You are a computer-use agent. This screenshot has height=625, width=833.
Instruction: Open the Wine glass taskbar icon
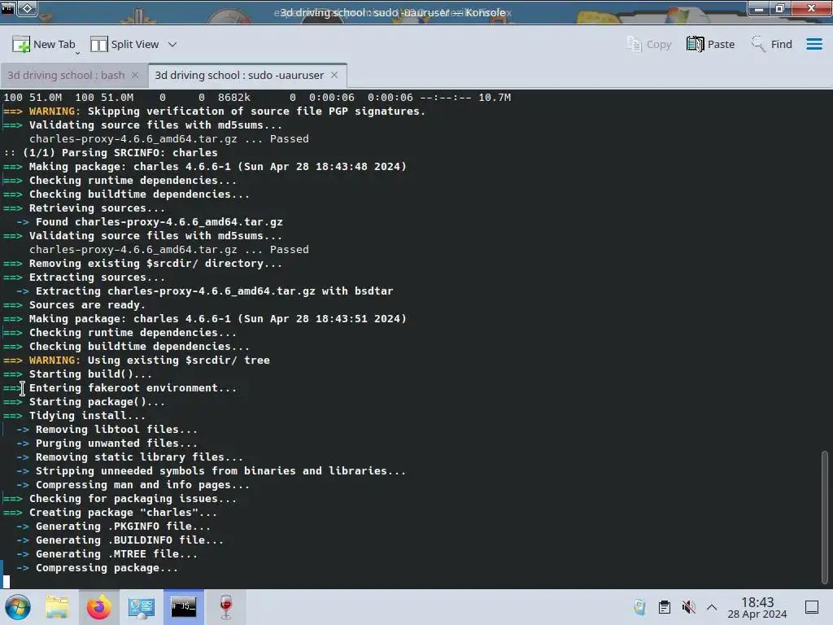(226, 607)
